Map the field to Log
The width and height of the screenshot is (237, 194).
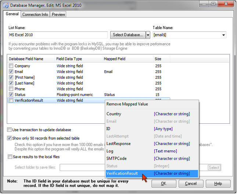coord(152,151)
